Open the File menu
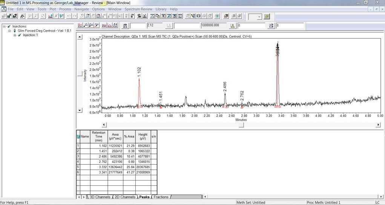This screenshot has height=205, width=385. (x=11, y=9)
